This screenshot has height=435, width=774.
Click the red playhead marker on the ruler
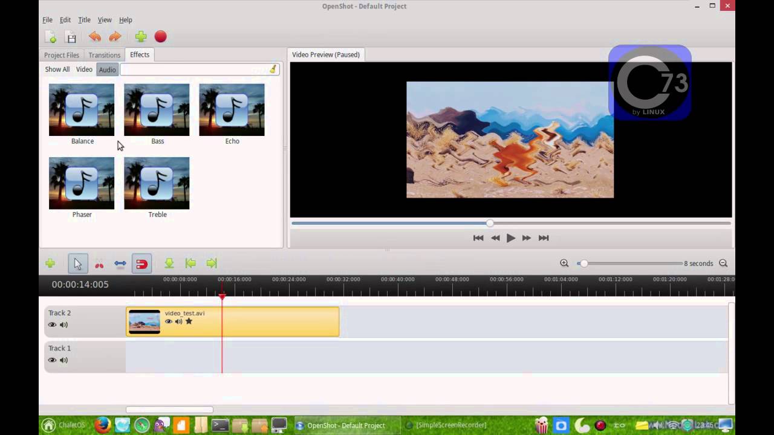pyautogui.click(x=222, y=297)
